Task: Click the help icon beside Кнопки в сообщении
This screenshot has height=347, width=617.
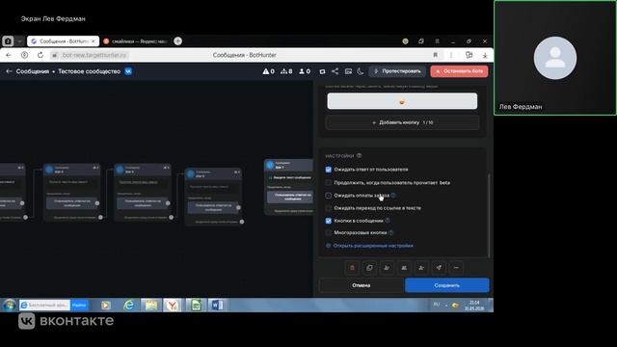Action: 388,221
